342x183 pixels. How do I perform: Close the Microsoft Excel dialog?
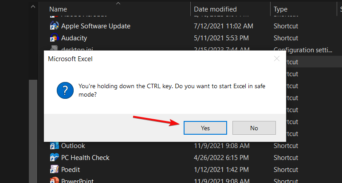[x=277, y=58]
